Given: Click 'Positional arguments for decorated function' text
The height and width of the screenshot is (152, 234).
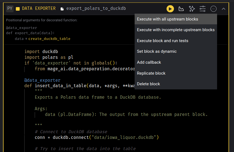Looking at the screenshot, I should pyautogui.click(x=42, y=20).
